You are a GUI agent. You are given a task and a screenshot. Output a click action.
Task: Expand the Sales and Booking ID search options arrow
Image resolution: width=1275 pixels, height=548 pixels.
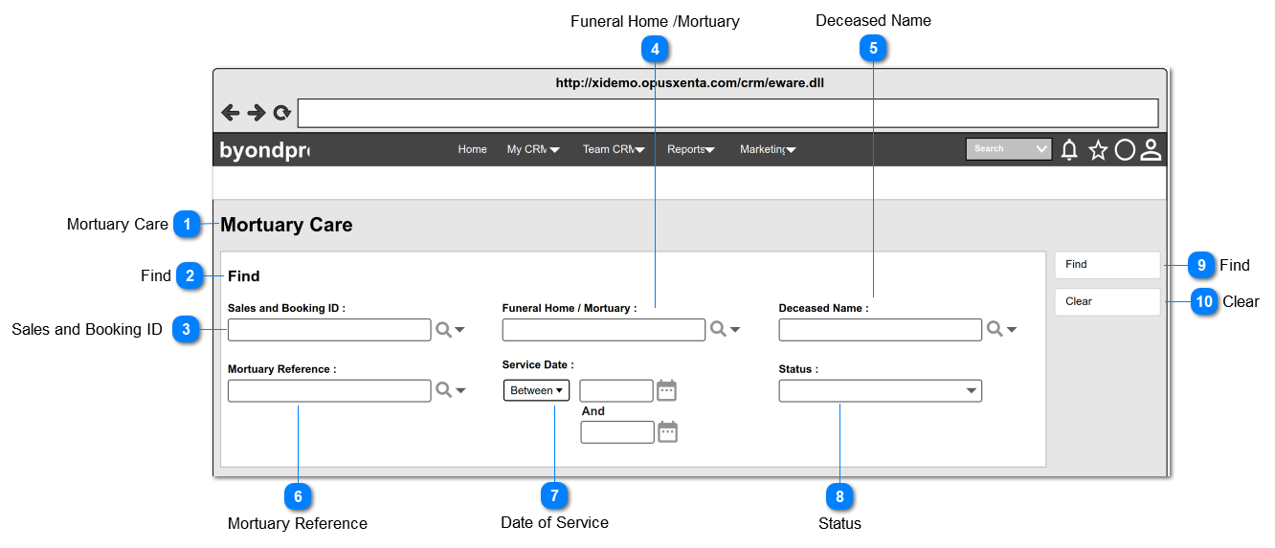pos(459,330)
